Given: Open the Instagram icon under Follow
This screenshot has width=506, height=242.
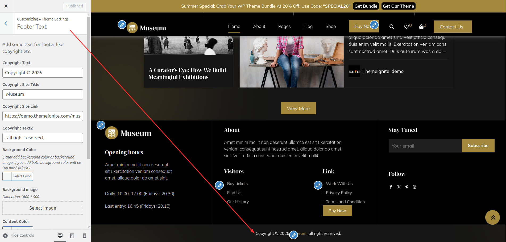Looking at the screenshot, I should click(x=414, y=187).
